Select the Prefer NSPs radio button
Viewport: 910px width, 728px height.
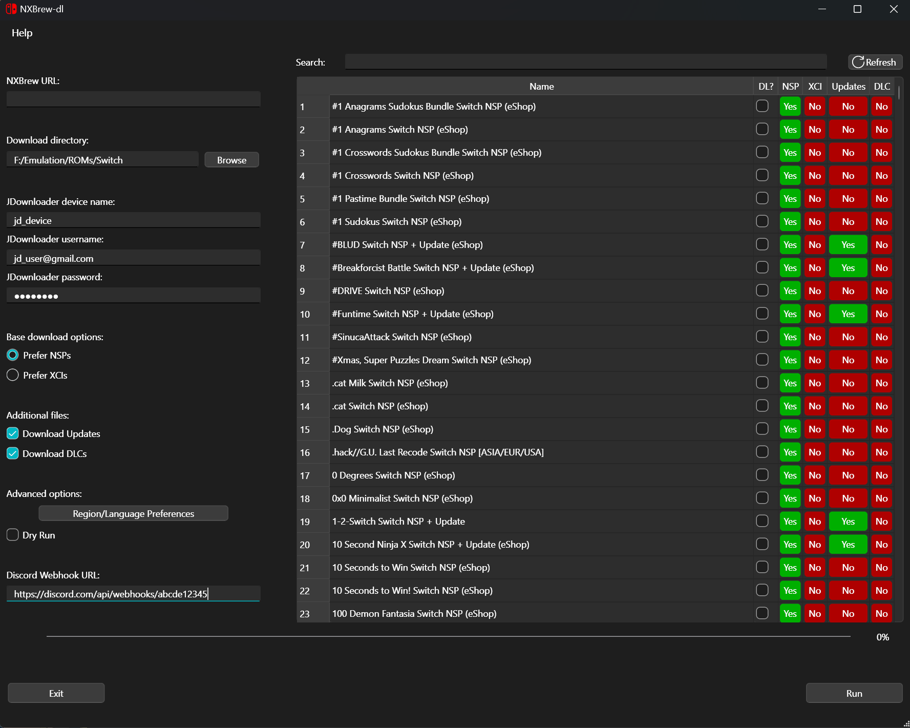pyautogui.click(x=13, y=355)
